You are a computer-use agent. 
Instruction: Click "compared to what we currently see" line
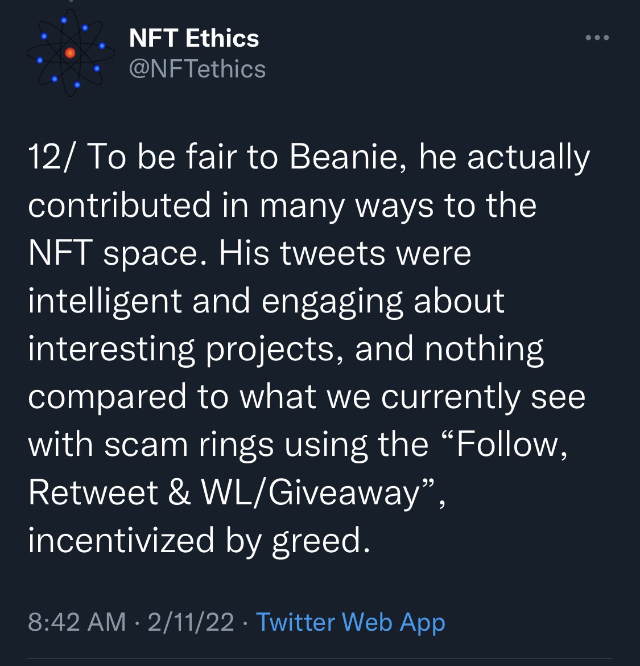(307, 396)
